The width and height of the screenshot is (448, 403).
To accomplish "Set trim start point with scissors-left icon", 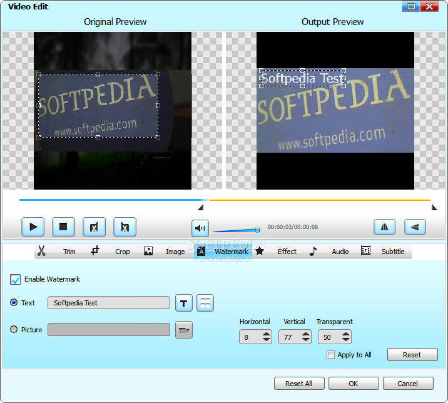I will 94,227.
